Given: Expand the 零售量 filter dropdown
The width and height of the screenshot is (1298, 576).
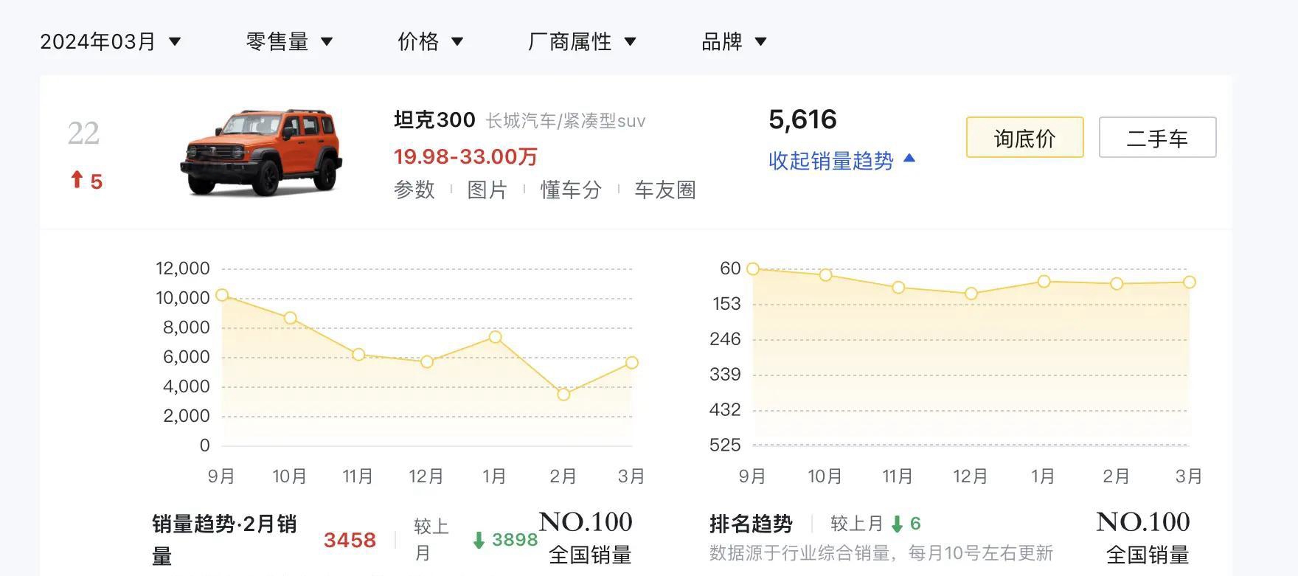Looking at the screenshot, I should coord(289,41).
